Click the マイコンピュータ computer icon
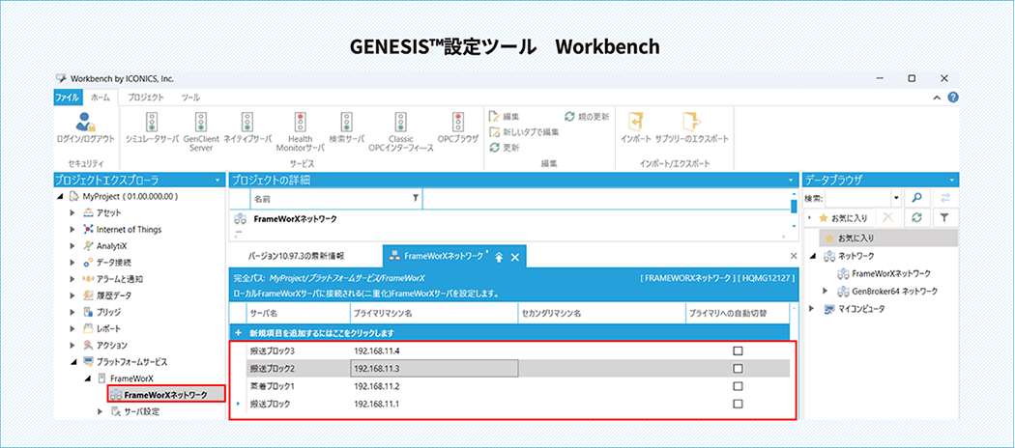Screen dimensions: 1015x448 [x=829, y=309]
